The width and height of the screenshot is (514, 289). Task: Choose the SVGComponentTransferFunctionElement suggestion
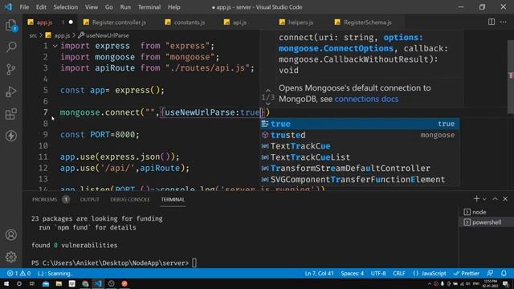tap(360, 180)
